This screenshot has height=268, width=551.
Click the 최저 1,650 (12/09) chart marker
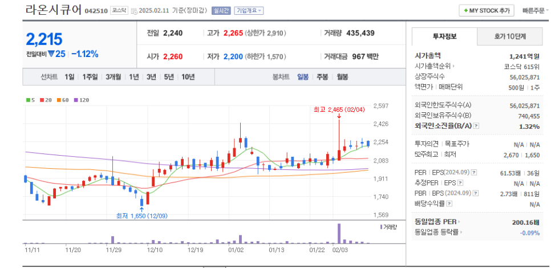[141, 216]
